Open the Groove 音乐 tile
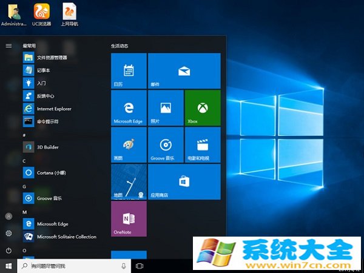The image size is (364, 273). coord(166,145)
